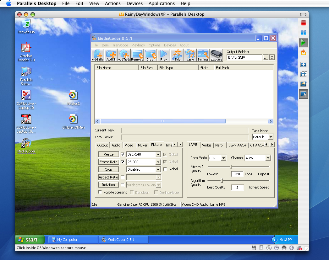Image resolution: width=329 pixels, height=260 pixels.
Task: Select the ChildrenOfMen media file icon
Action: (73, 122)
